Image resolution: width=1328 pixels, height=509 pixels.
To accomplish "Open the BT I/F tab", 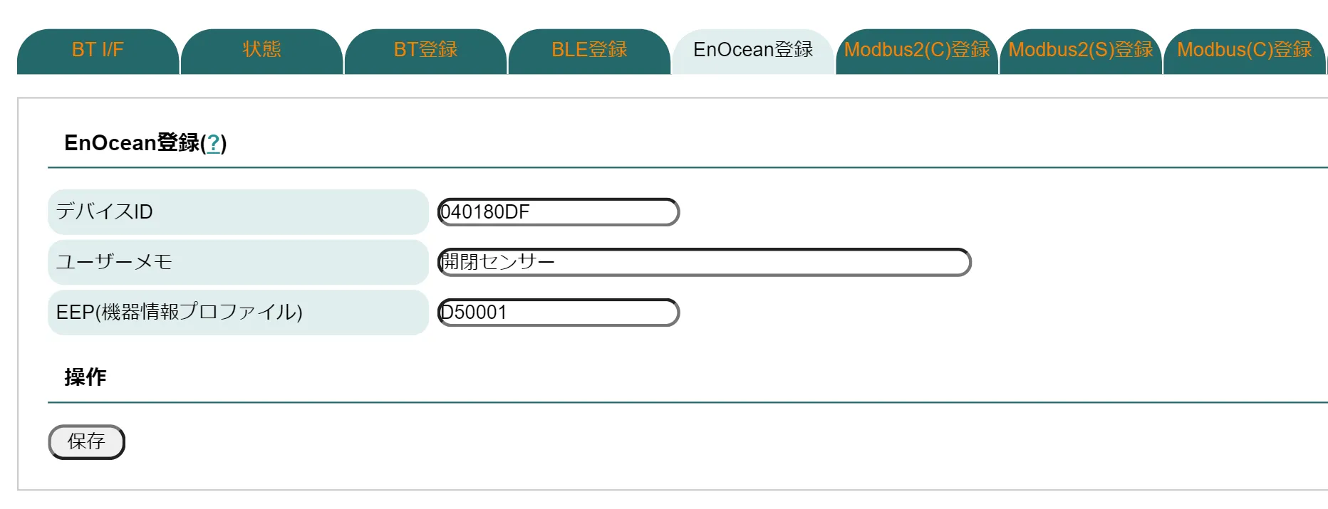I will click(98, 50).
